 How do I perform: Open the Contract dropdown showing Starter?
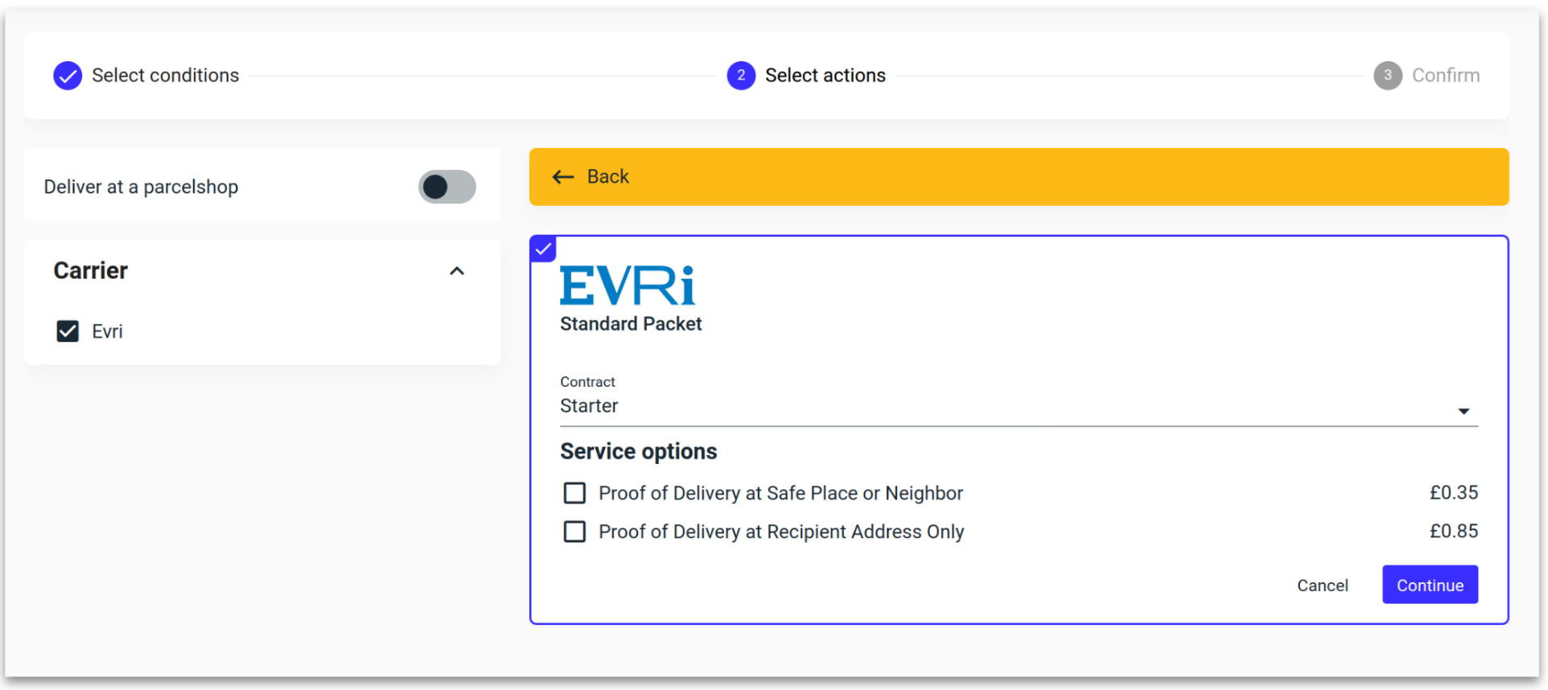(1019, 406)
